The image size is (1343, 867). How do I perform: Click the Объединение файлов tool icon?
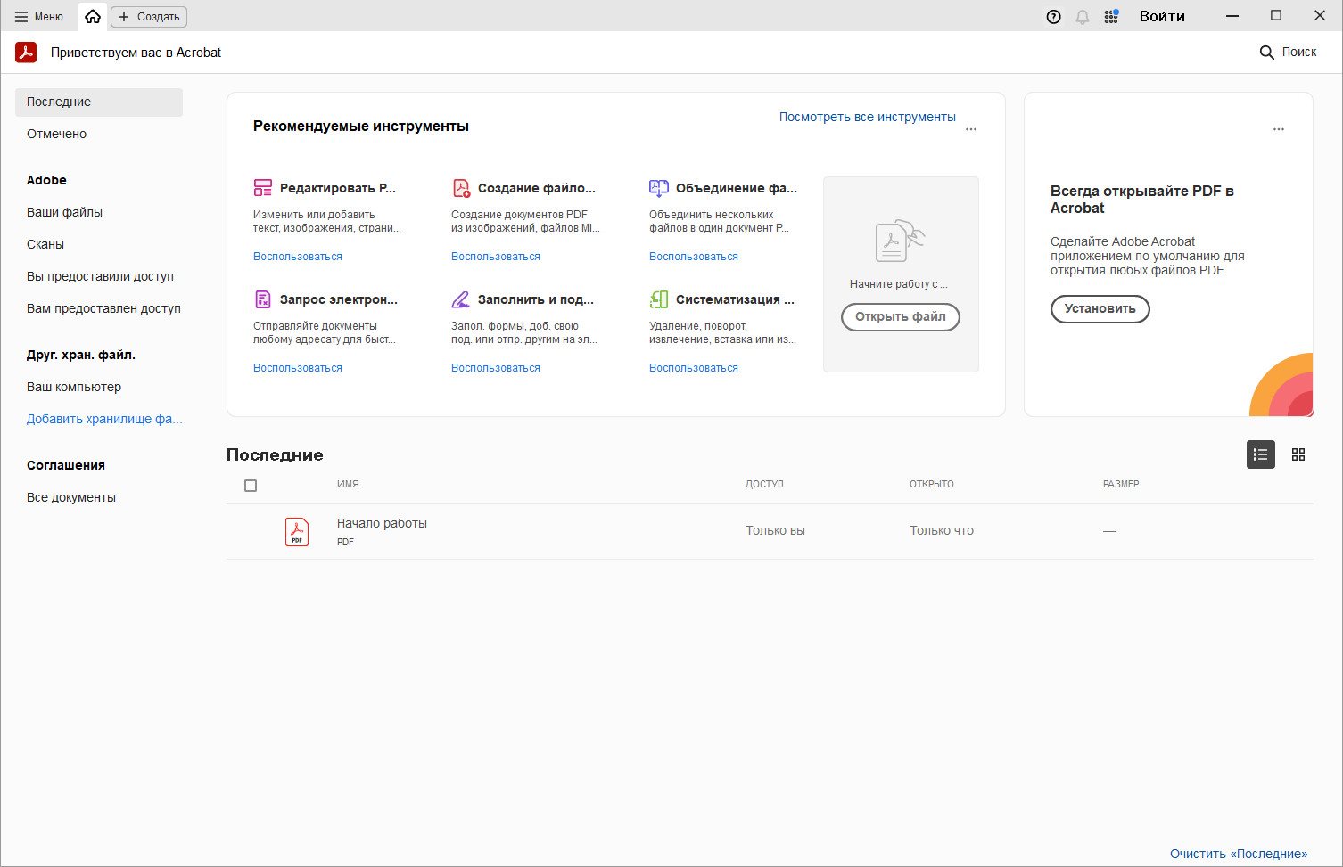point(658,188)
